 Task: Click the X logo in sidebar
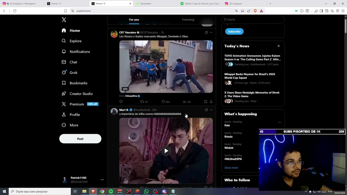tap(64, 20)
